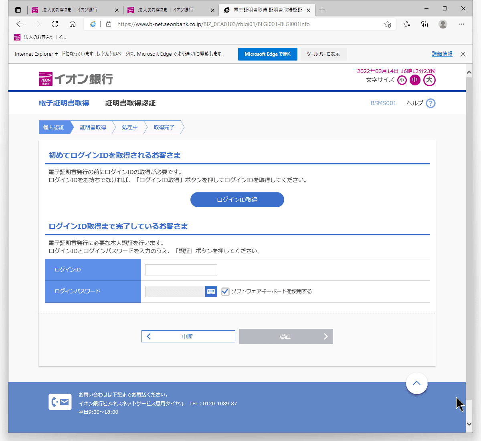Refresh the current page
This screenshot has height=441, width=481.
pos(55,24)
